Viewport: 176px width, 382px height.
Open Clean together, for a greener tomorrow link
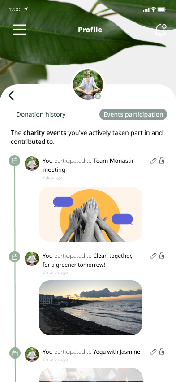tap(87, 260)
